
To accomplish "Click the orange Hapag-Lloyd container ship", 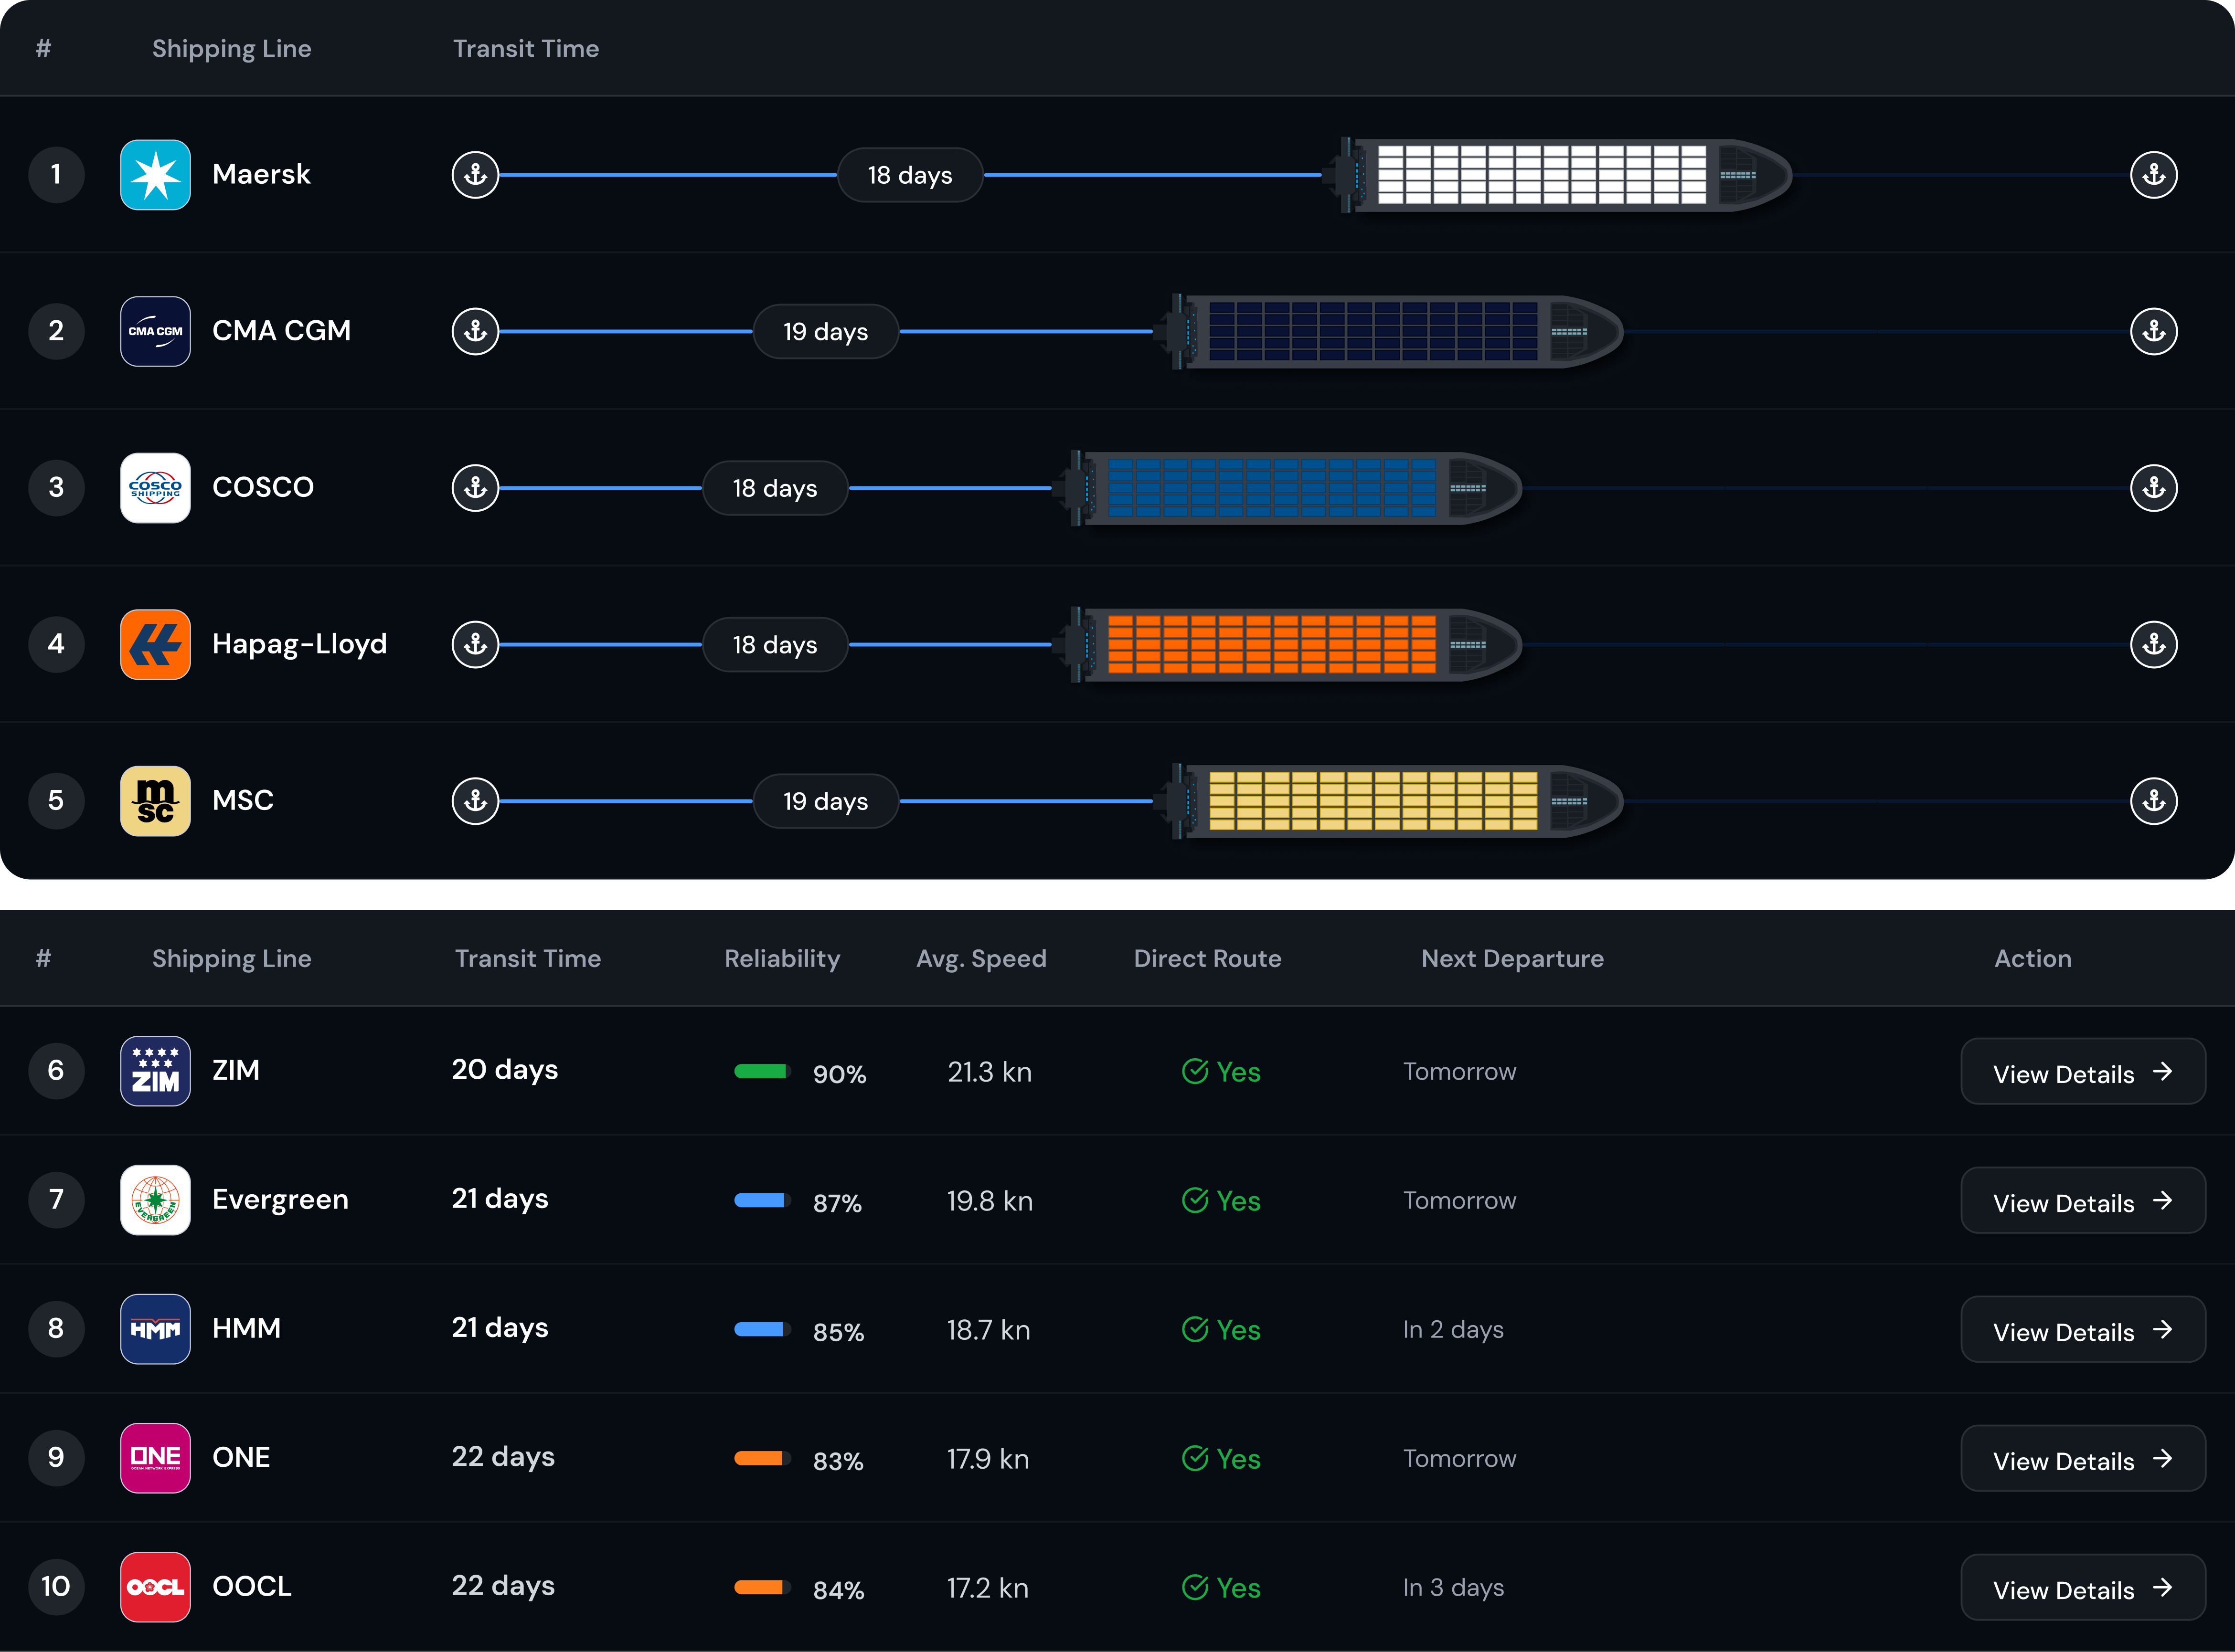I will 1288,644.
